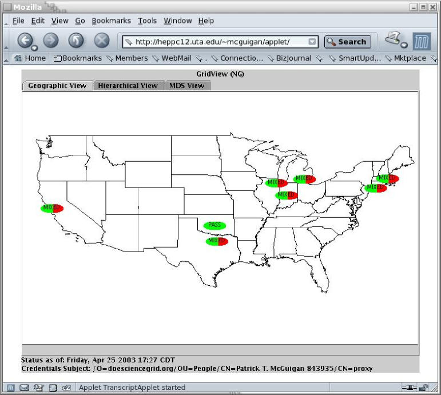The height and width of the screenshot is (395, 441).
Task: Stop loading with the Stop button
Action: tap(102, 41)
